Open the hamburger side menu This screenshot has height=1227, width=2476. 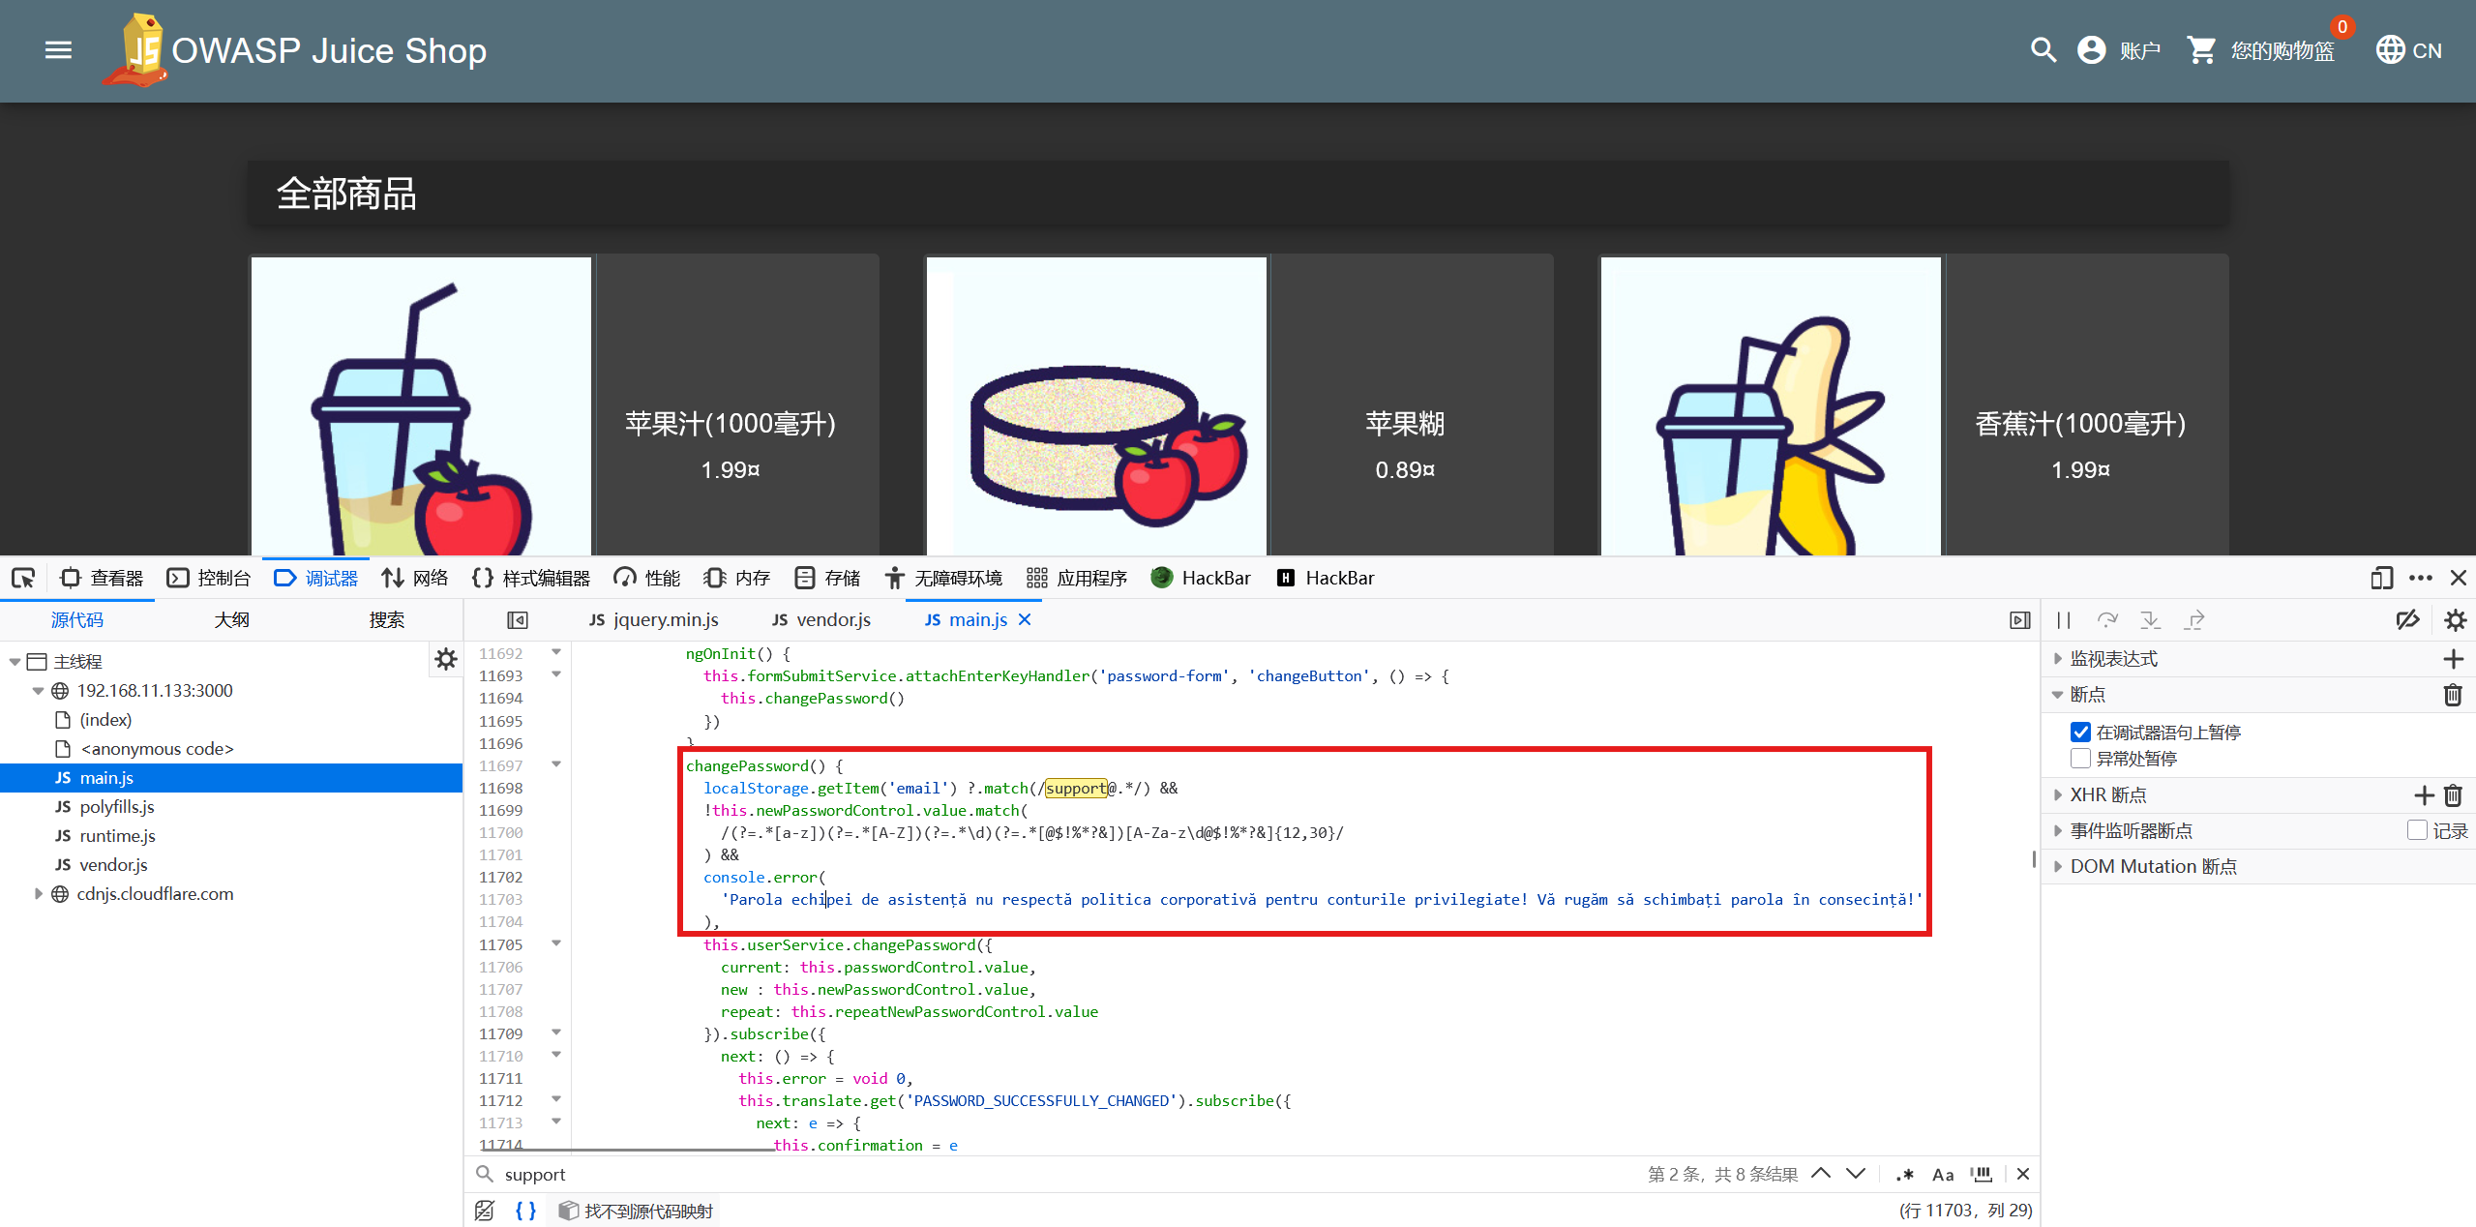[x=58, y=50]
